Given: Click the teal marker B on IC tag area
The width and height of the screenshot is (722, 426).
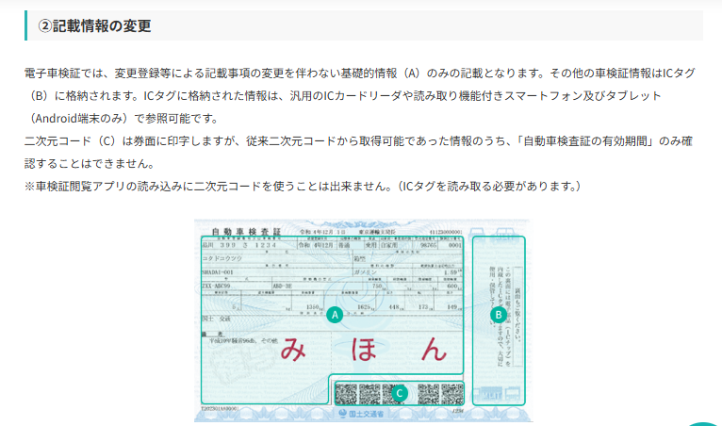Looking at the screenshot, I should 499,314.
